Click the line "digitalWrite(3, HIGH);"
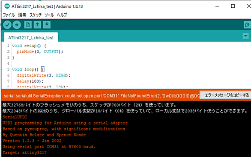The height and width of the screenshot is (157, 251). pyautogui.click(x=44, y=75)
